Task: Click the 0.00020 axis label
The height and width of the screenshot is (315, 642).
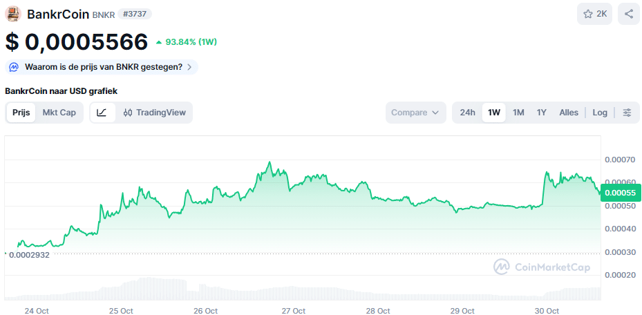Action: point(621,276)
